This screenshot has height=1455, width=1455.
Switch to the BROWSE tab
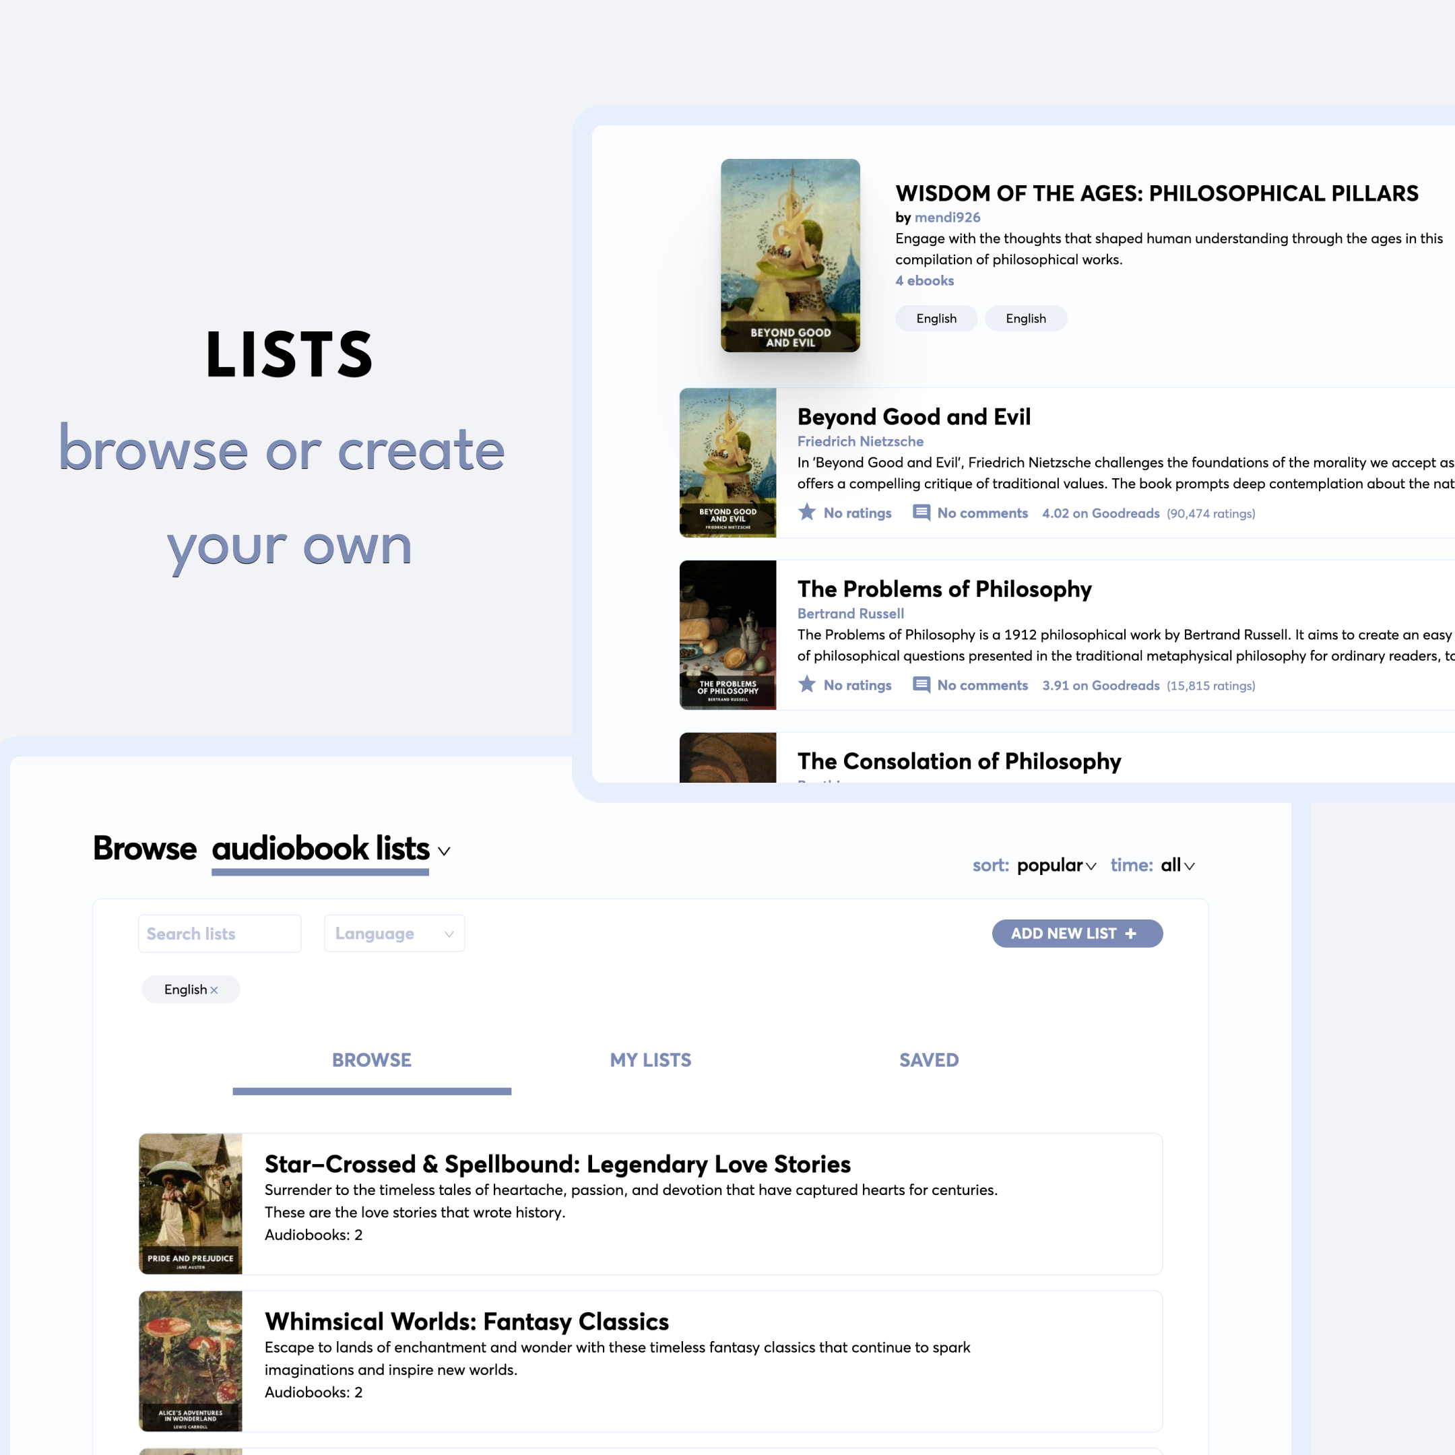click(372, 1060)
